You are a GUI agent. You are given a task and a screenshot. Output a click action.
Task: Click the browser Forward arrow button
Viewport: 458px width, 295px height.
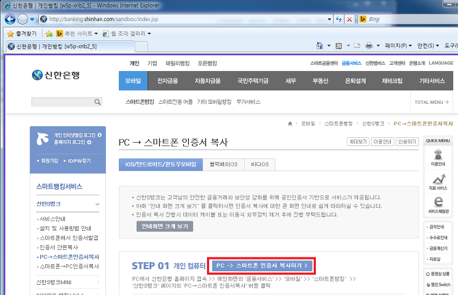coord(23,19)
